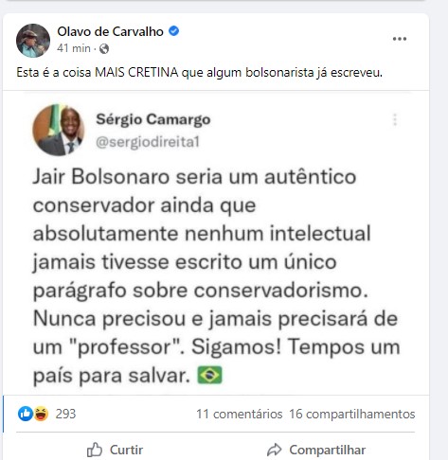Toggle Curtir on the post
Image resolution: width=448 pixels, height=460 pixels.
[x=115, y=450]
